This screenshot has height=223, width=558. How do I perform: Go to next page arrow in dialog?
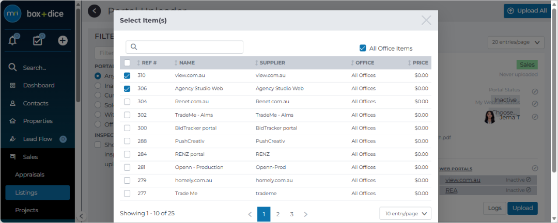click(x=305, y=214)
